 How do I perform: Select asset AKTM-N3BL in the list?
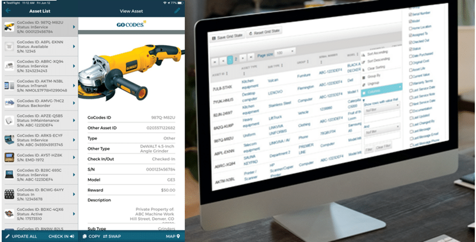39,86
